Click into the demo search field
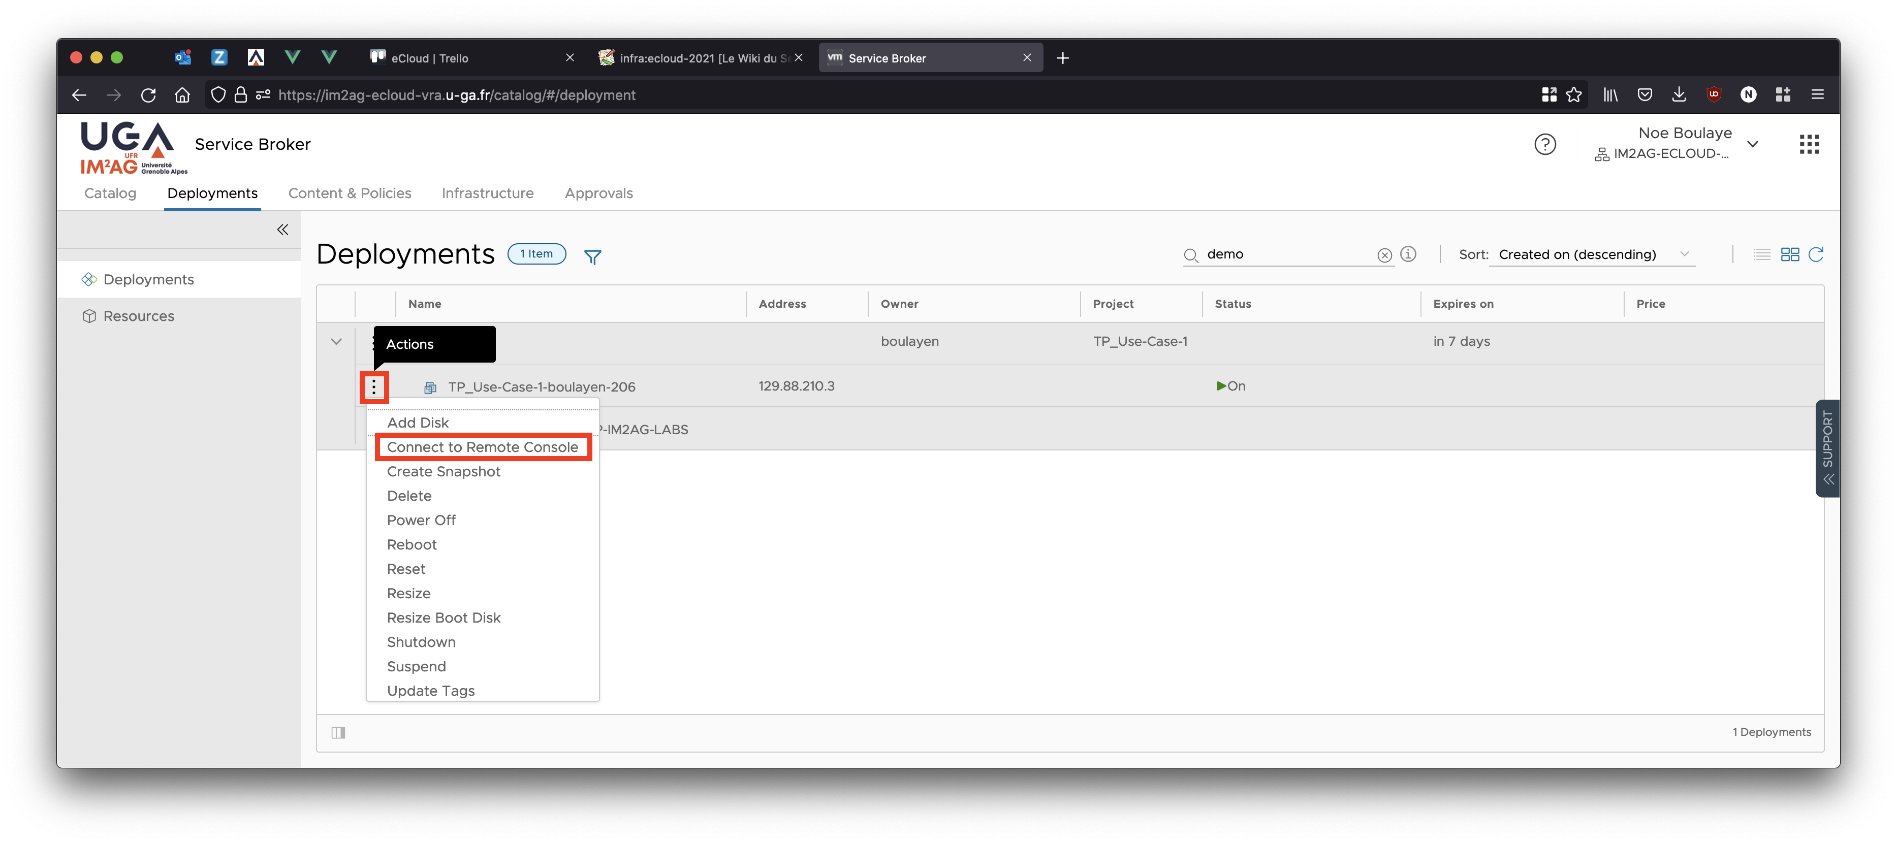Image resolution: width=1897 pixels, height=843 pixels. tap(1285, 254)
